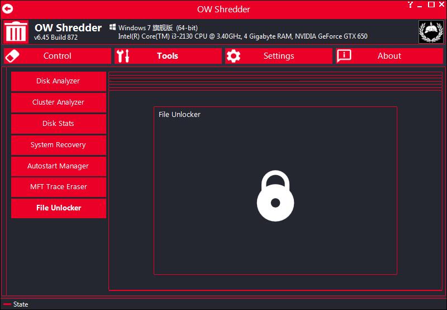447x310 pixels.
Task: Click the laurel wreath emblem icon
Action: pos(431,32)
